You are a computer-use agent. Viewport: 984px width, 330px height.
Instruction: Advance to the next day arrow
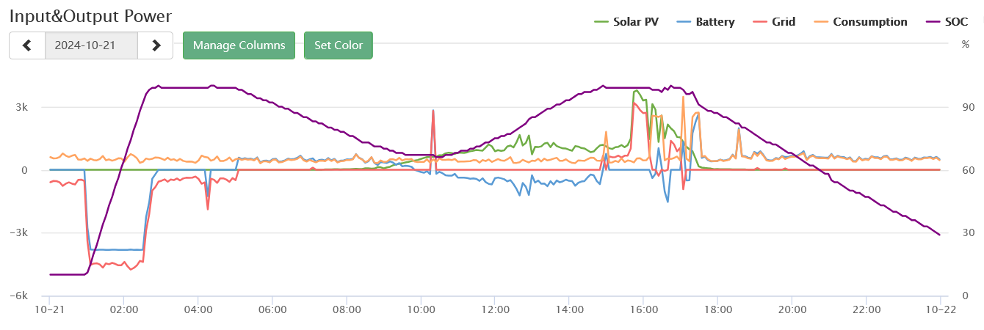click(x=156, y=45)
